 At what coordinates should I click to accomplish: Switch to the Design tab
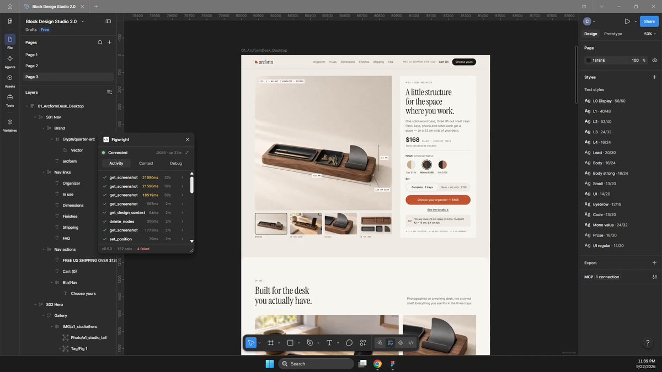click(590, 34)
